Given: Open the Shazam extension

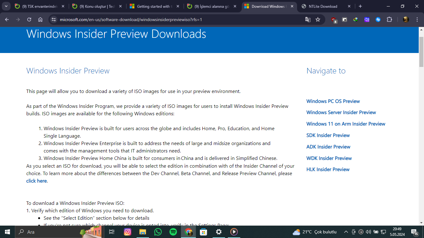Looking at the screenshot, I should 378,20.
